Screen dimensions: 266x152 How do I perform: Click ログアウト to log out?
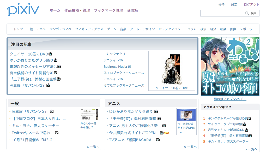coord(252,5)
